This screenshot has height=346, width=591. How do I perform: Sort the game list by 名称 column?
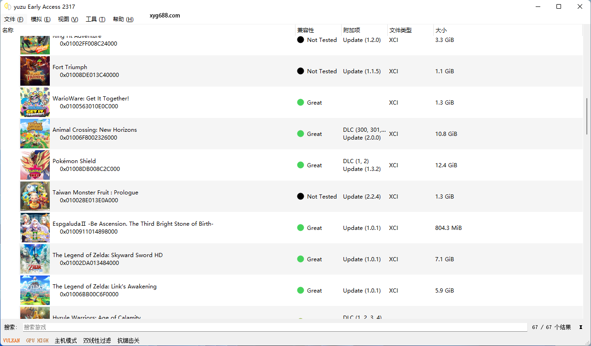(x=148, y=30)
